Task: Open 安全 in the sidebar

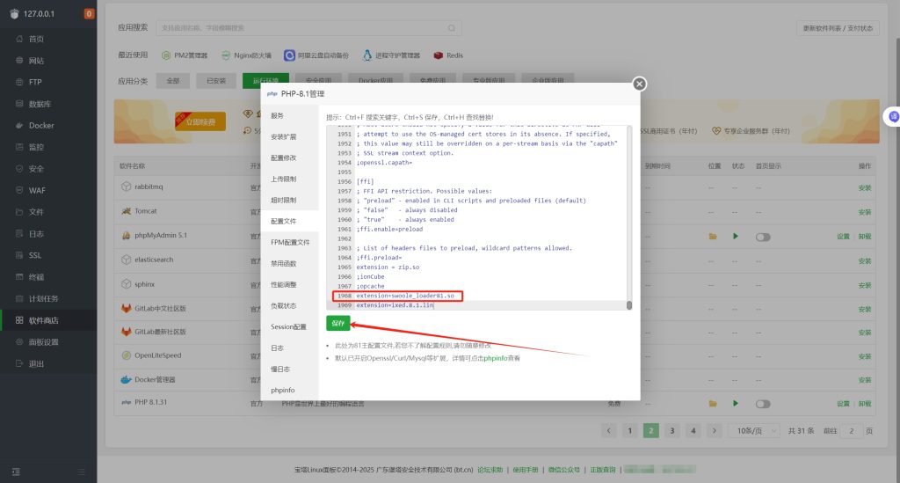Action: pos(36,169)
